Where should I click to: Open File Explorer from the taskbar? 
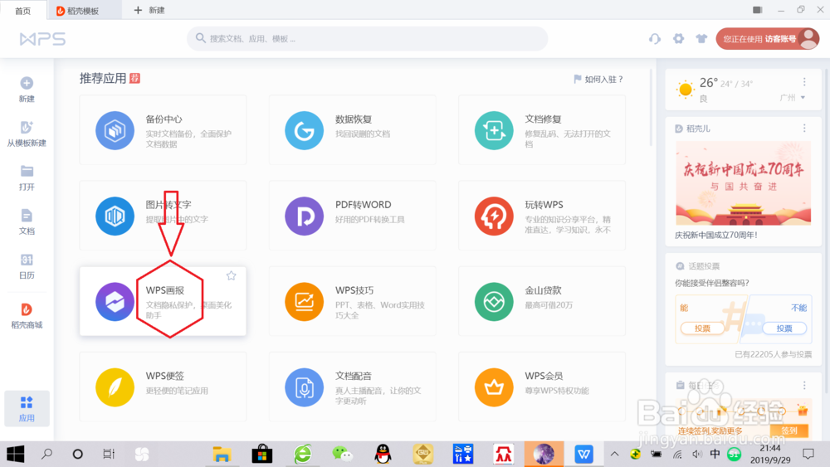click(222, 454)
